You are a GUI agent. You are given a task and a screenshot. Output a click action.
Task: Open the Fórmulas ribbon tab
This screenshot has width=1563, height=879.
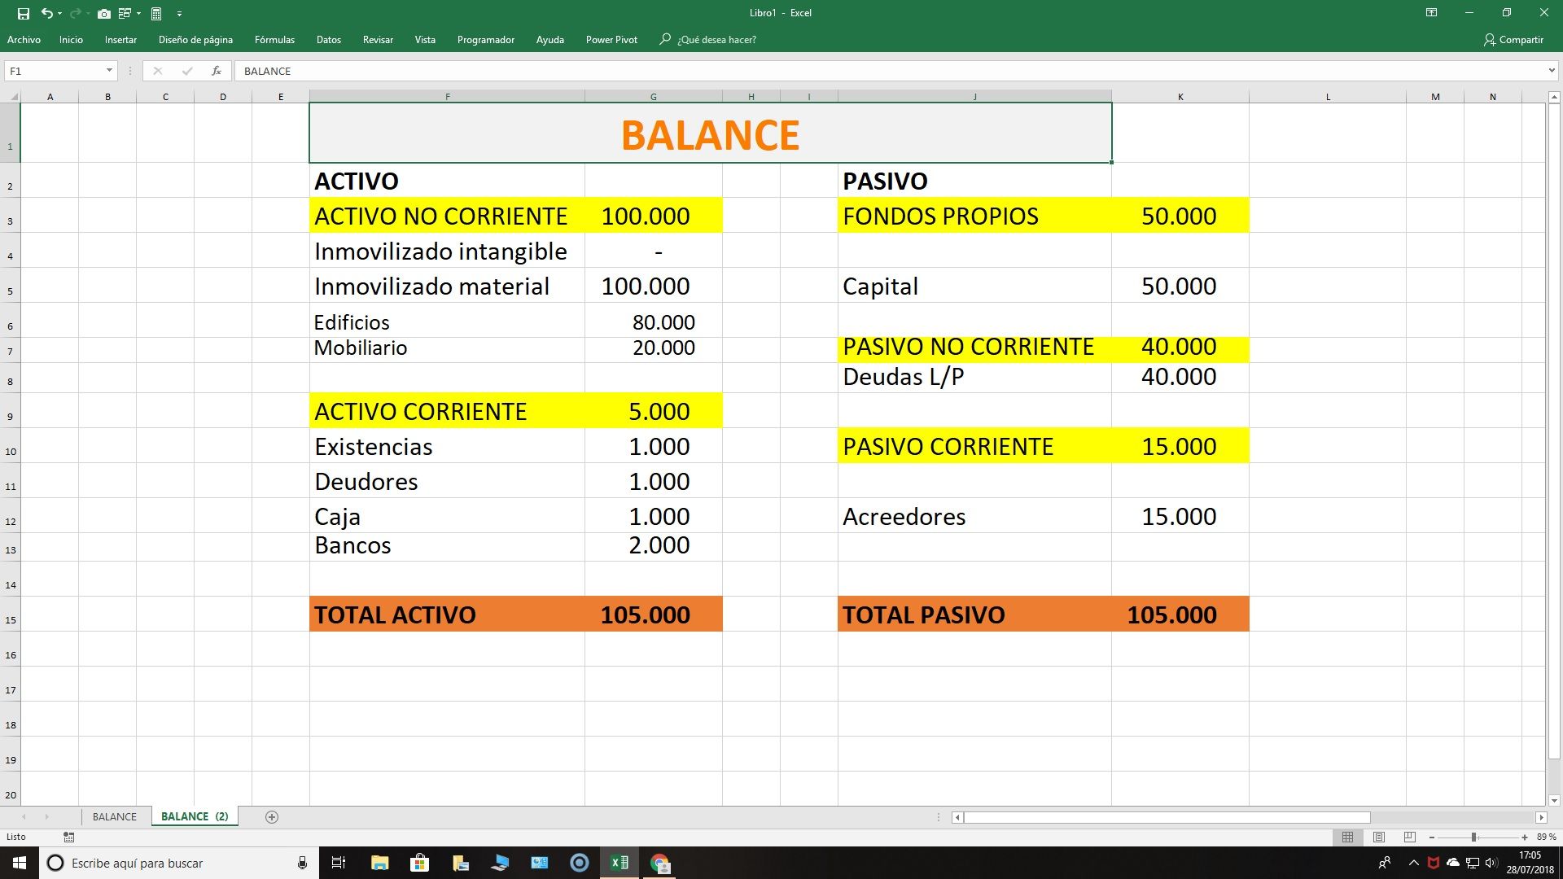(274, 39)
